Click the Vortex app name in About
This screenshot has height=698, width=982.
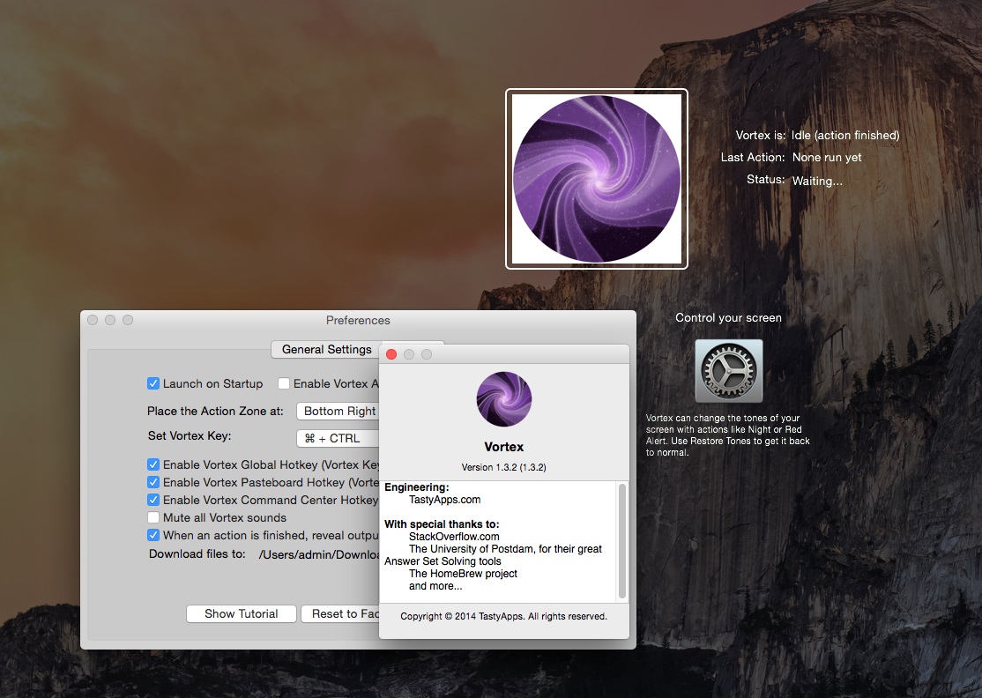coord(503,447)
